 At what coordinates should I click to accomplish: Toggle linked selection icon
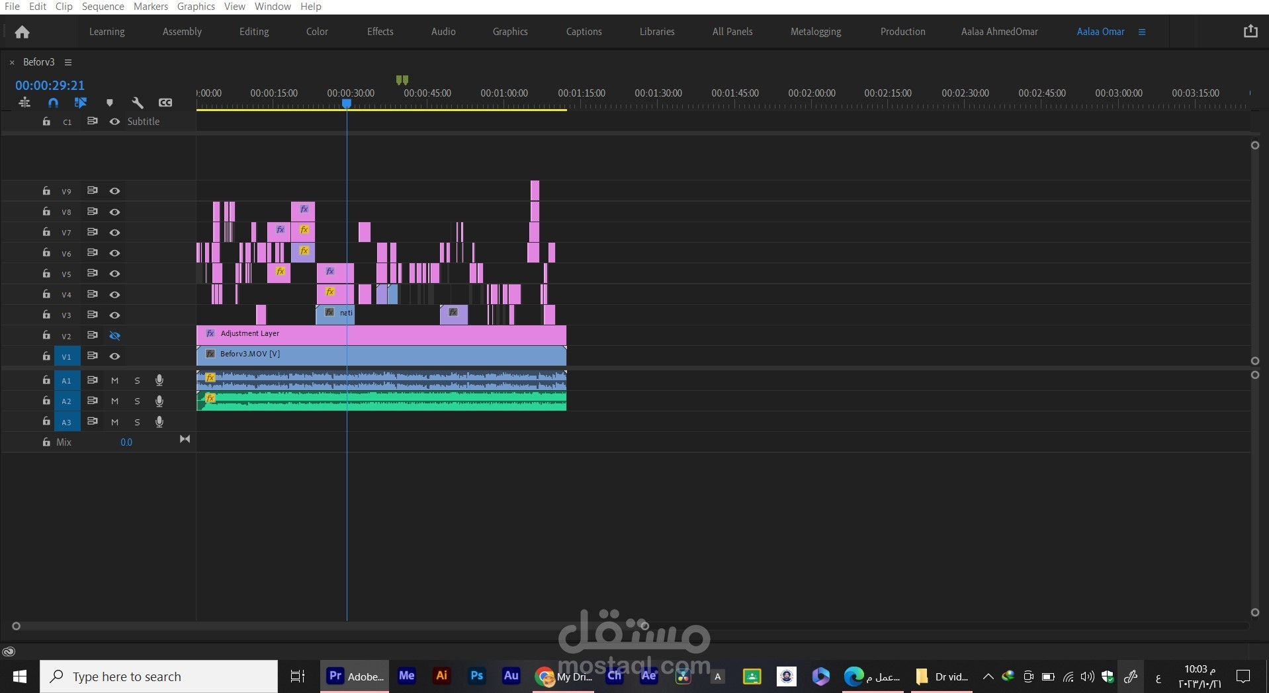(x=81, y=102)
